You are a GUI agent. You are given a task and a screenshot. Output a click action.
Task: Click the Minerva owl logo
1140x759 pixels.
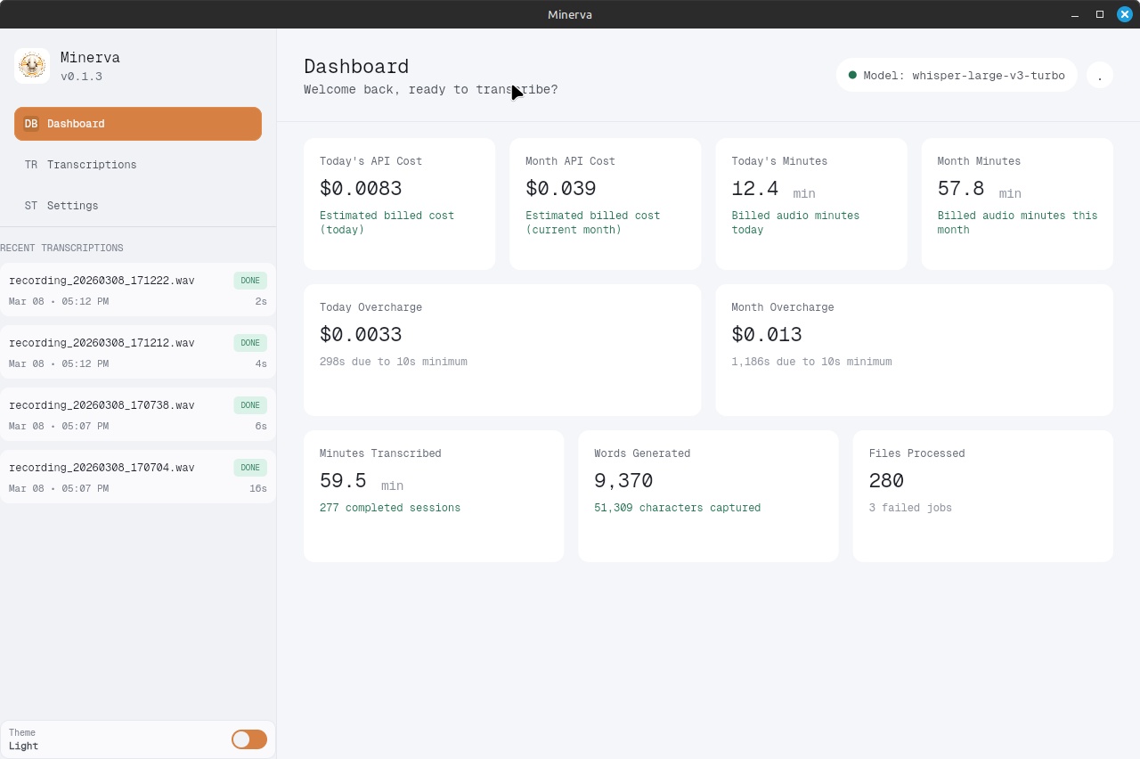coord(31,65)
